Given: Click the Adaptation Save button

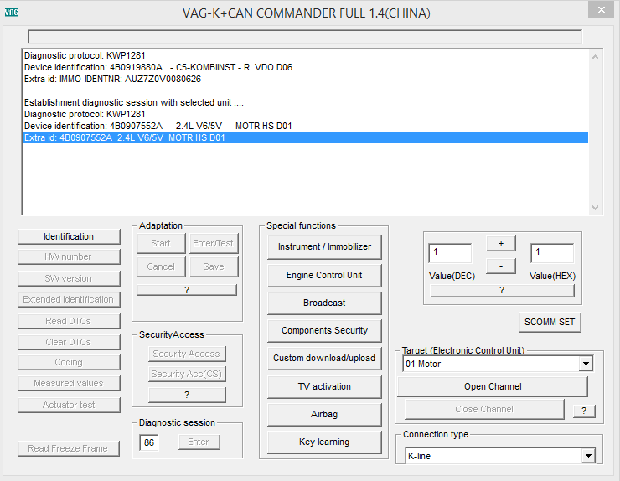Looking at the screenshot, I should (214, 267).
